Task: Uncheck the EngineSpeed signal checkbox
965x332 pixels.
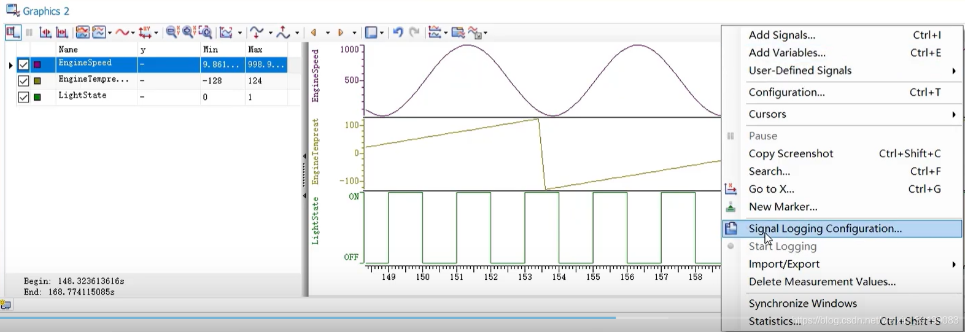Action: point(23,64)
